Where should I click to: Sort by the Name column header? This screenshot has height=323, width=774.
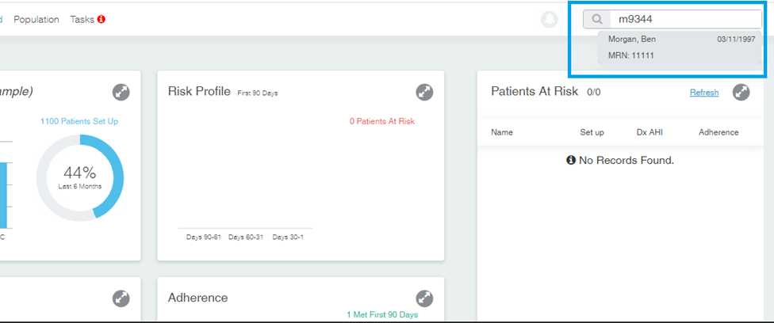[502, 132]
